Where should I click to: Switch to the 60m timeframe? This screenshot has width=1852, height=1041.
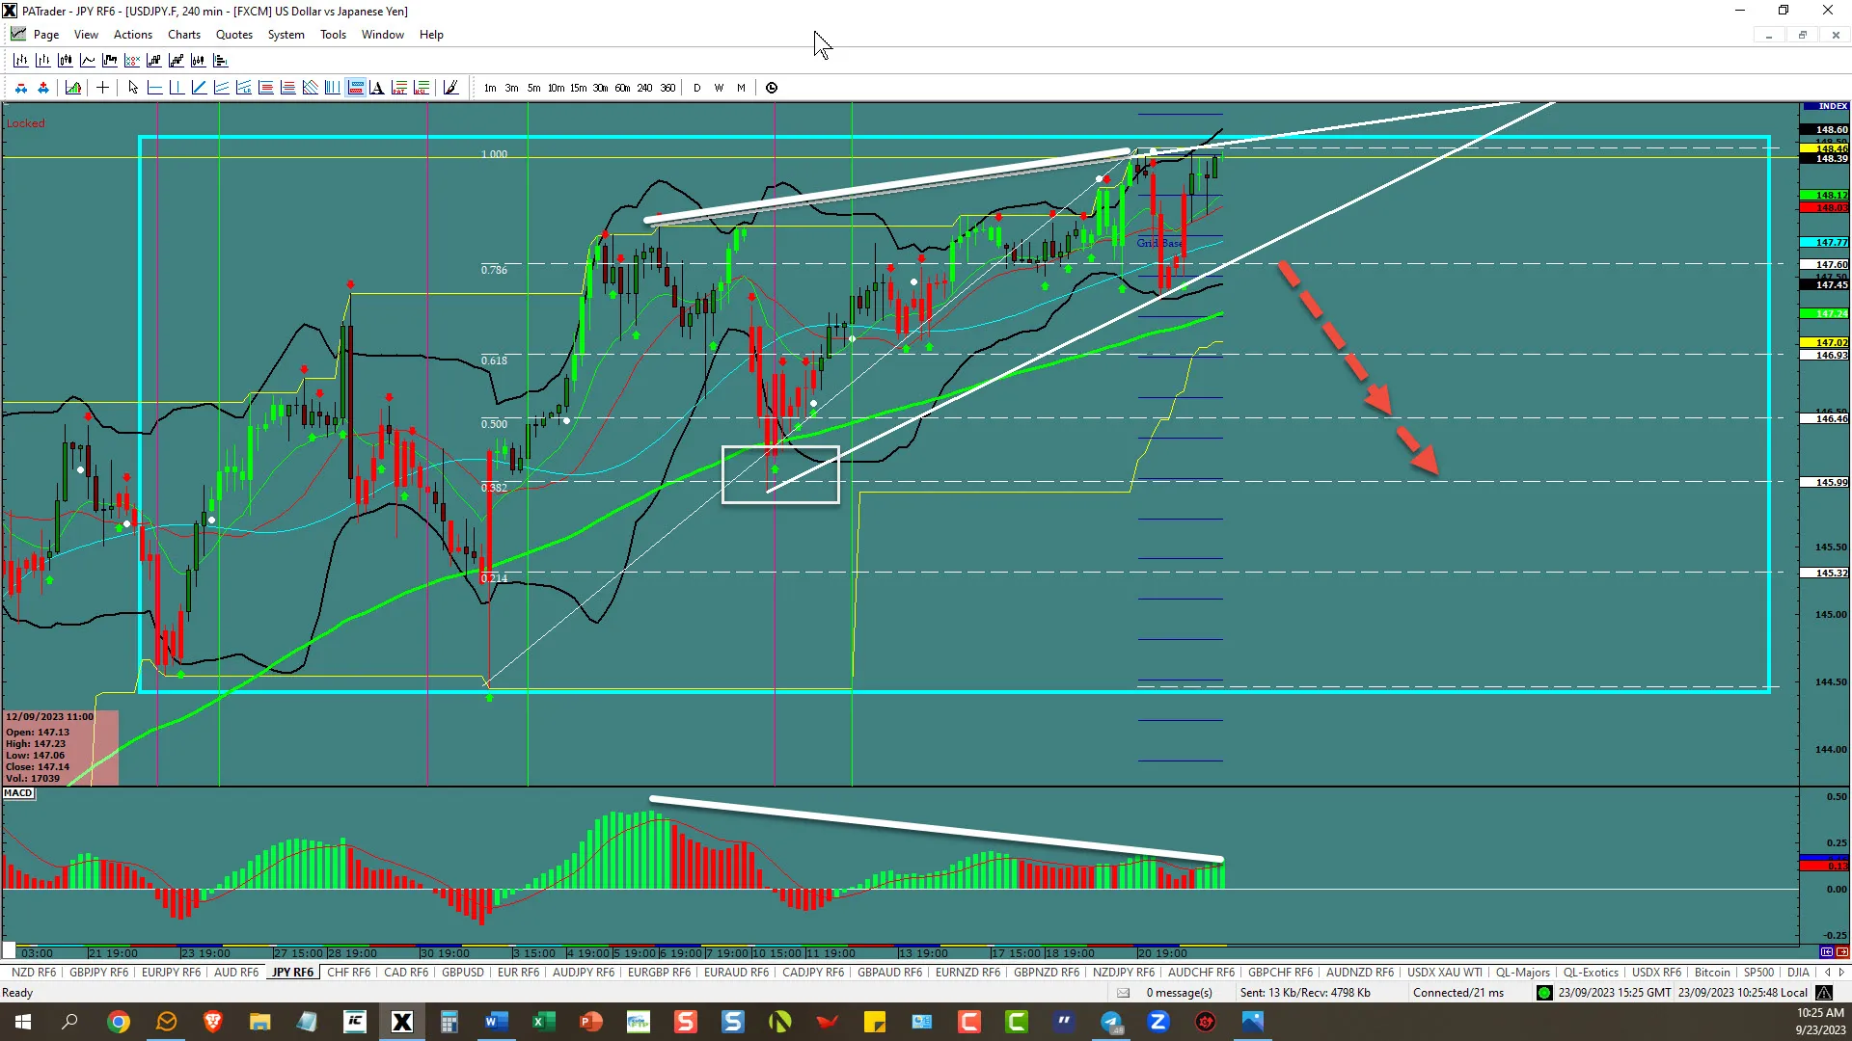[x=622, y=88]
